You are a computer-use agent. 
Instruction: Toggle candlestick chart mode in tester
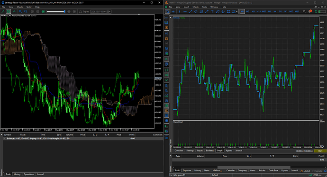click(x=9, y=12)
